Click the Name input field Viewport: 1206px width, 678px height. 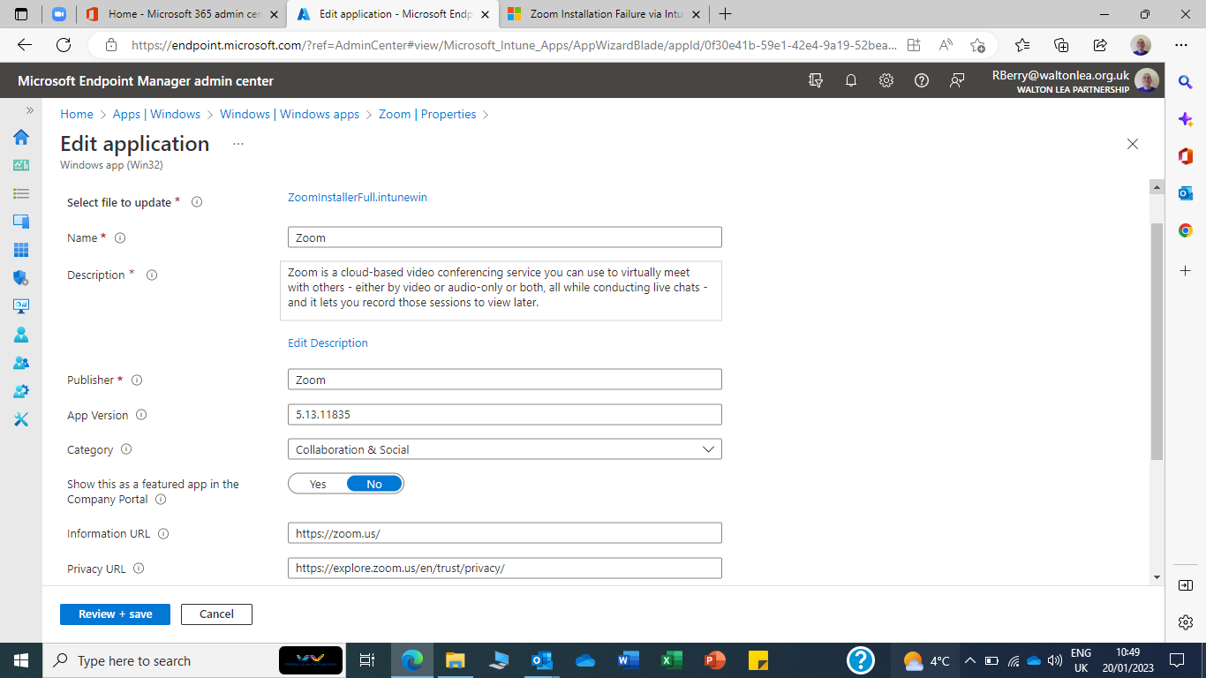tap(505, 237)
